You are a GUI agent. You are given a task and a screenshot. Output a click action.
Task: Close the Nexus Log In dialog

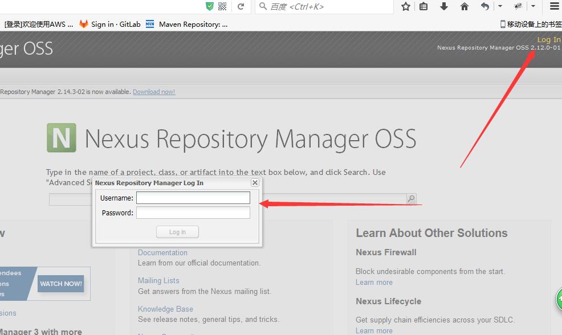(255, 183)
